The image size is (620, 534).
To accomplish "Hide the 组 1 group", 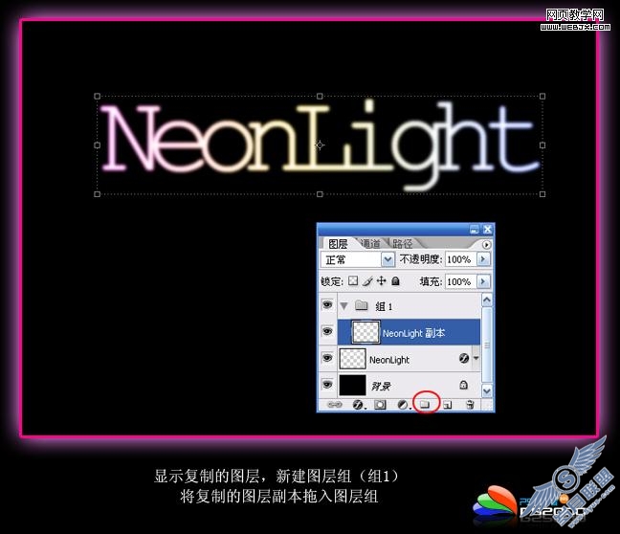I will click(327, 304).
